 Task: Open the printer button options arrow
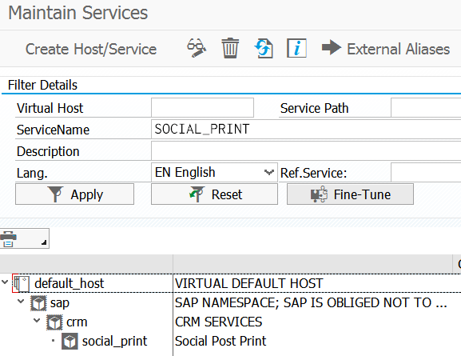coord(44,242)
